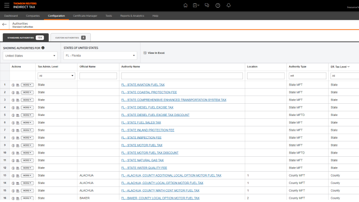Switch to the Custom Authorities tab
The height and width of the screenshot is (202, 359).
tap(70, 37)
